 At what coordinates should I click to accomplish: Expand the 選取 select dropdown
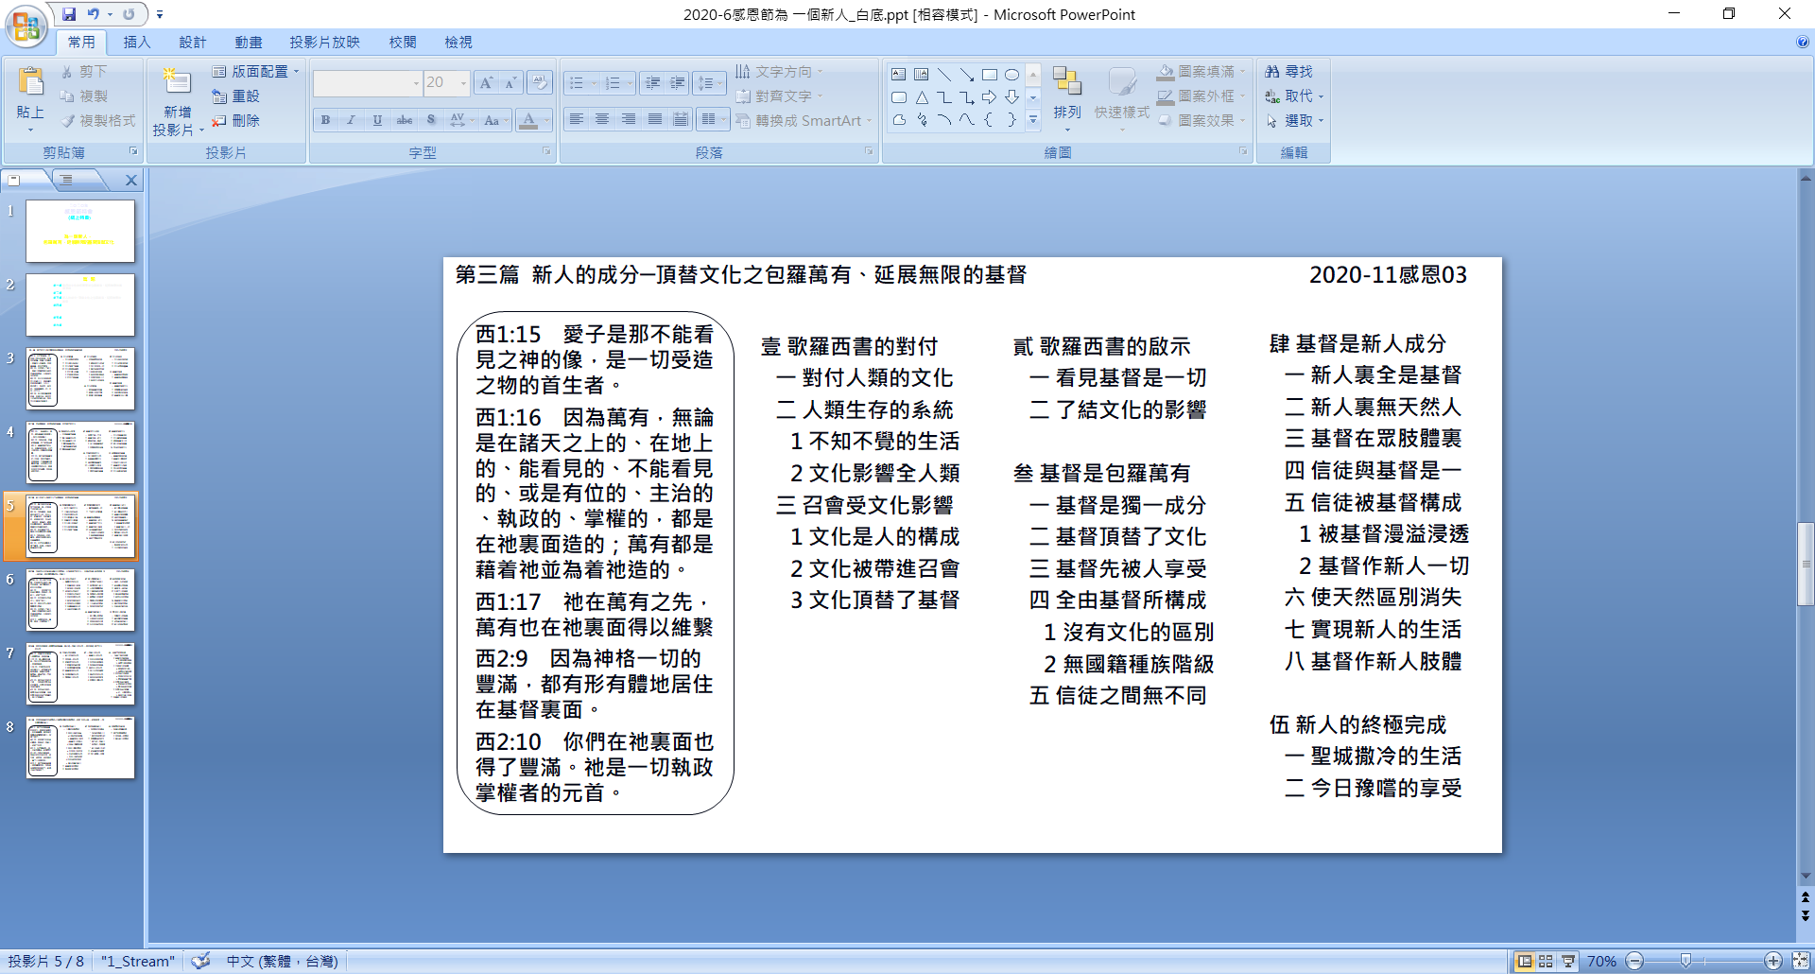(x=1295, y=121)
